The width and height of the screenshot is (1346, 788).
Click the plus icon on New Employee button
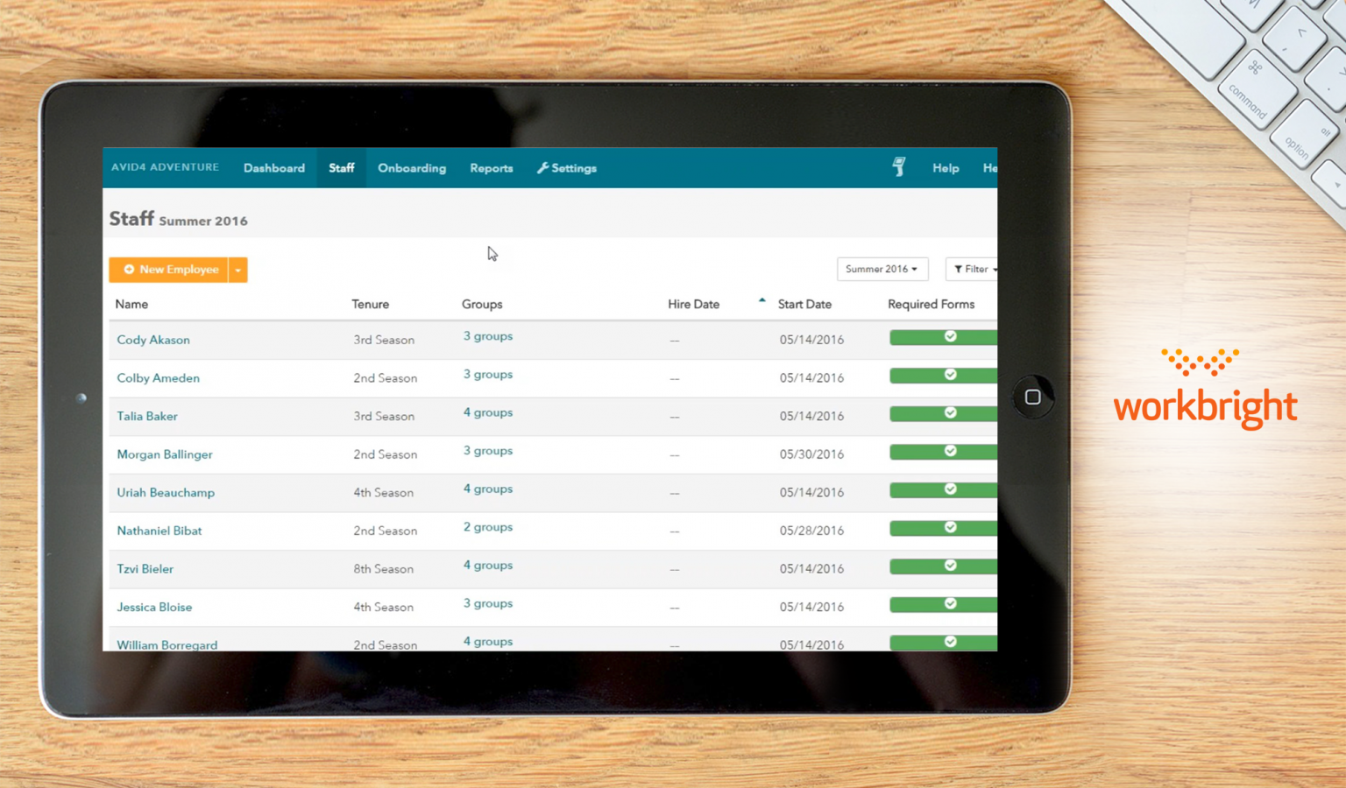(x=130, y=270)
